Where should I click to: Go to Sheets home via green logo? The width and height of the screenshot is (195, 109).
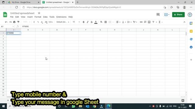pyautogui.click(x=5, y=15)
